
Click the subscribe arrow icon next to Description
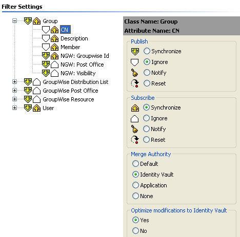click(54, 38)
